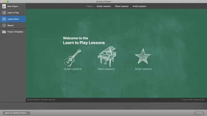207x116 pixels.
Task: Click the Learn to Play music note icon
Action: tap(4, 13)
